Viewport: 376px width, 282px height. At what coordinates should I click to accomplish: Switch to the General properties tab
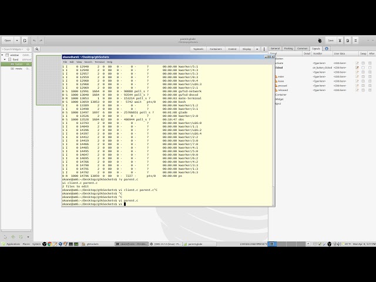click(275, 48)
